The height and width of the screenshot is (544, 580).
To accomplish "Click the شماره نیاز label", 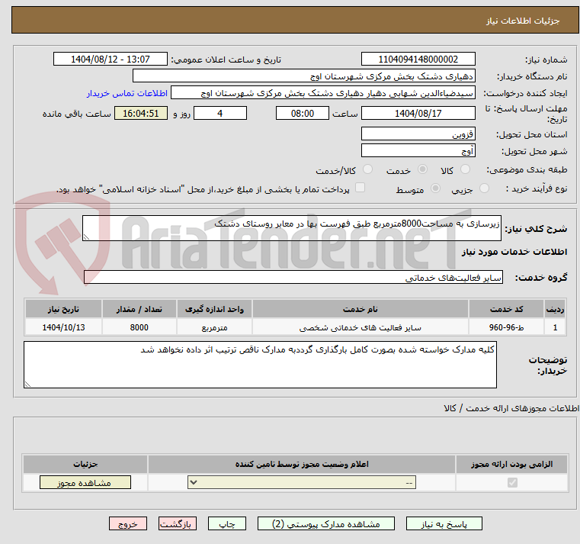I will coord(546,60).
